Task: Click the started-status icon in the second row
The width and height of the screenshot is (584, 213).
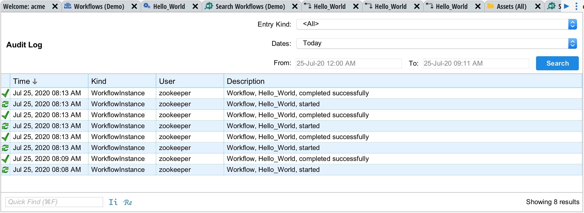Action: coord(5,104)
